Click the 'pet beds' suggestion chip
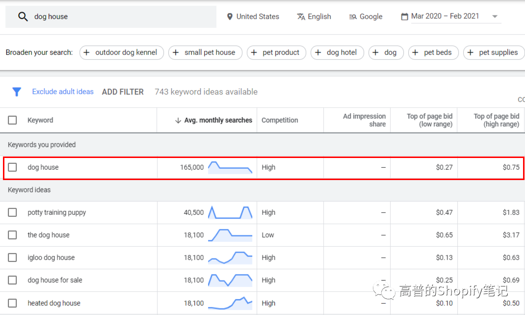The width and height of the screenshot is (525, 315). pos(433,52)
